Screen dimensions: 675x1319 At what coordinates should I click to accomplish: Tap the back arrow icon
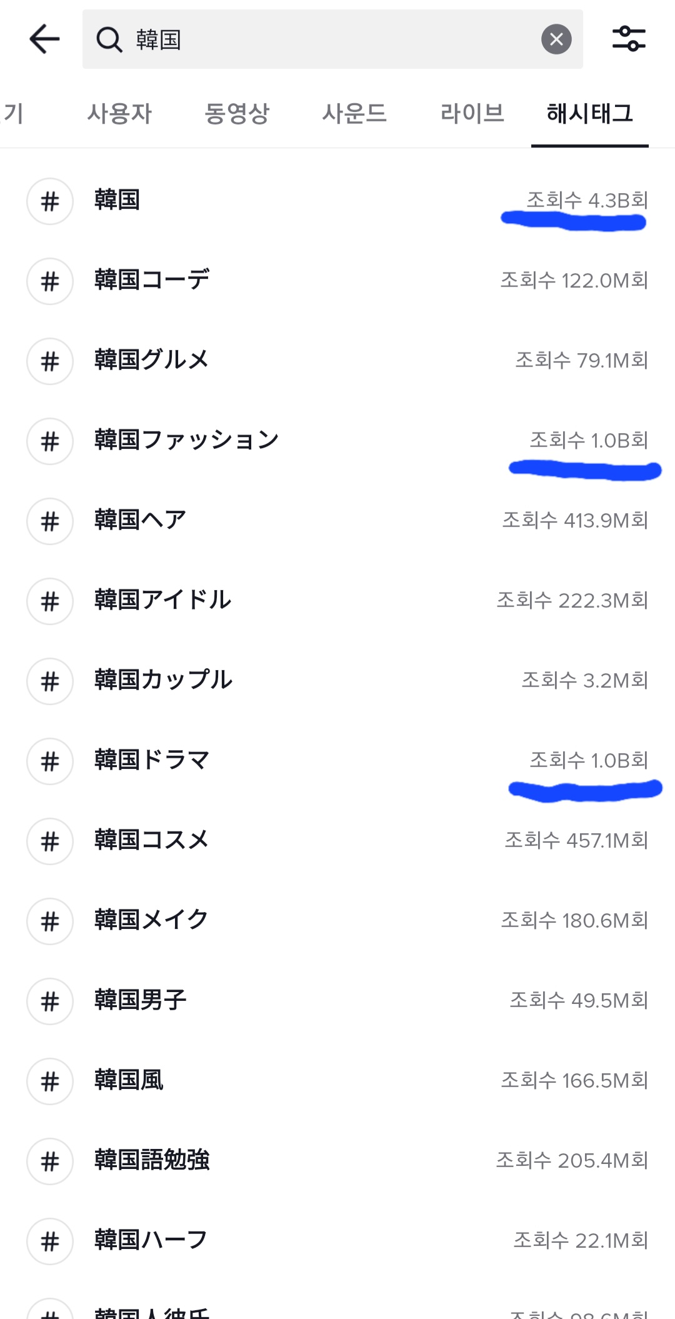pyautogui.click(x=44, y=39)
